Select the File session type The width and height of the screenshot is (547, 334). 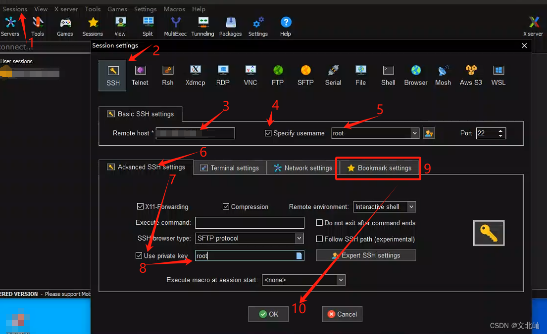[360, 76]
